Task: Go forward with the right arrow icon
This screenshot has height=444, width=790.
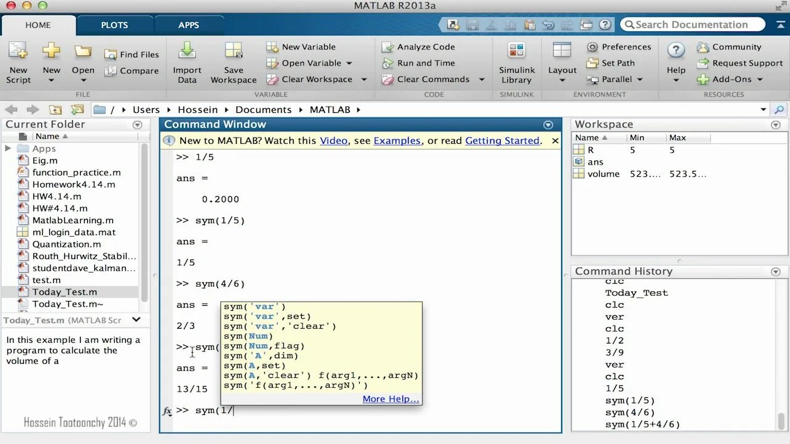Action: [x=33, y=110]
